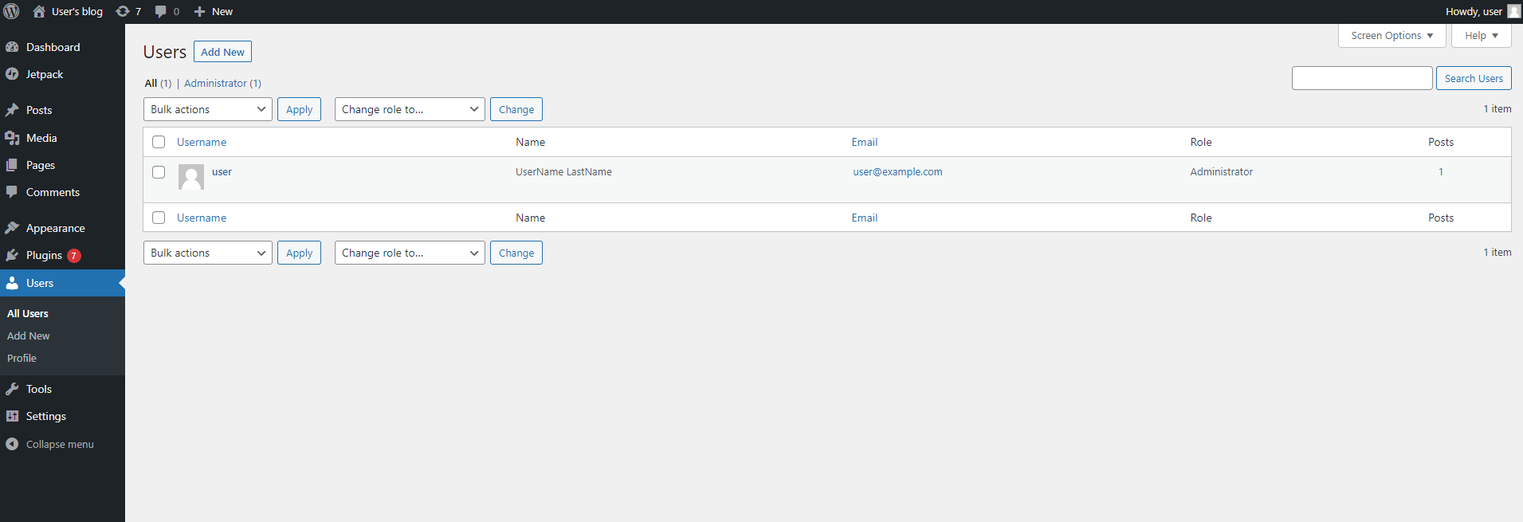Click the bottom Change button
Image resolution: width=1523 pixels, height=522 pixels.
[x=516, y=253]
